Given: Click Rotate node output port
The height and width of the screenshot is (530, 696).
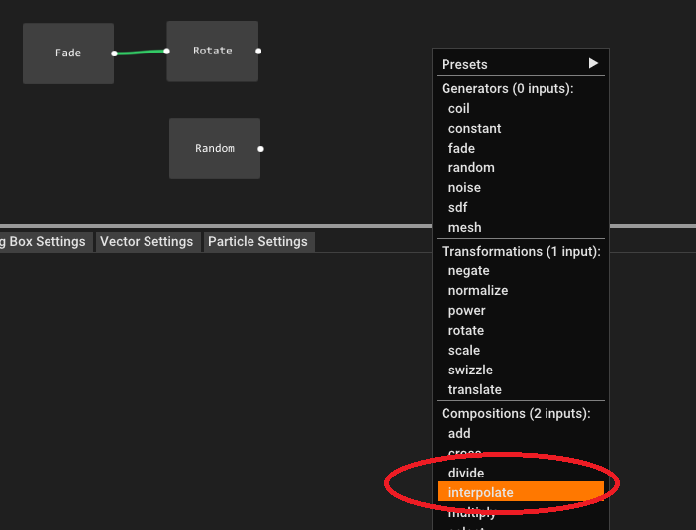Looking at the screenshot, I should (258, 52).
